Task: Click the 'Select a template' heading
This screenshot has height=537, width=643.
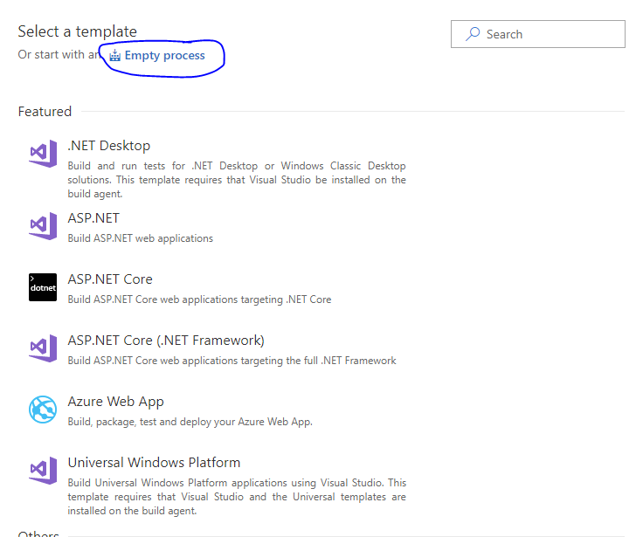Action: point(77,31)
